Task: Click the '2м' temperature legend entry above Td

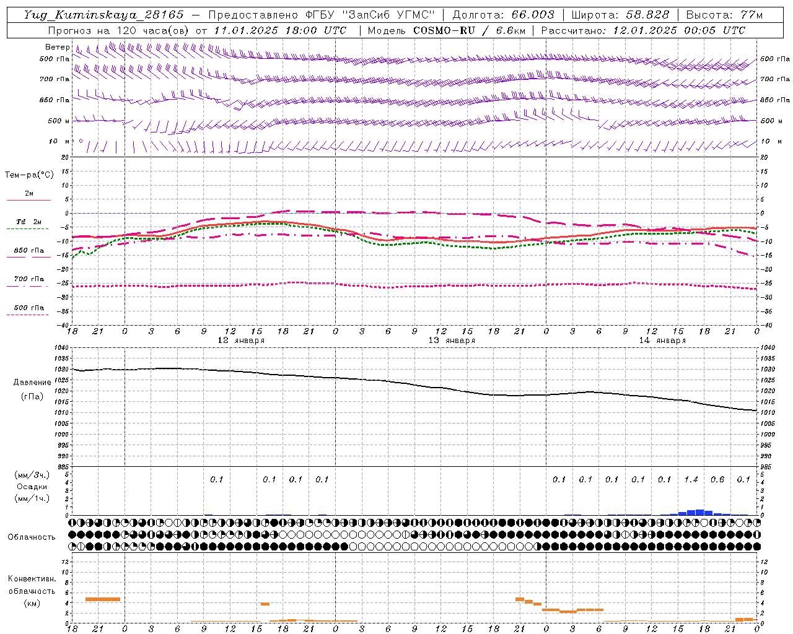Action: point(29,193)
